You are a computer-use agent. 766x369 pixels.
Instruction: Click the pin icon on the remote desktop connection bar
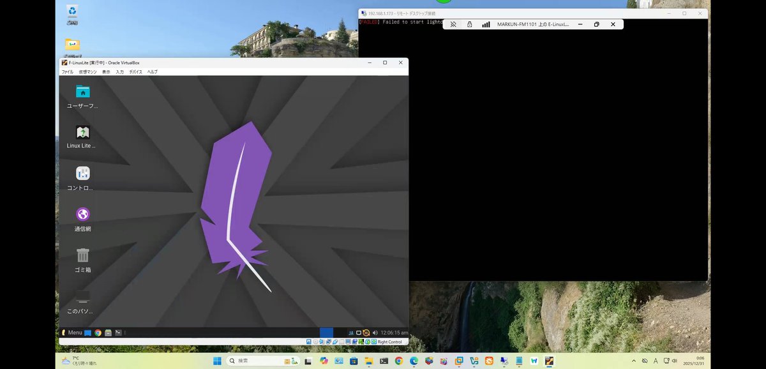(x=453, y=24)
